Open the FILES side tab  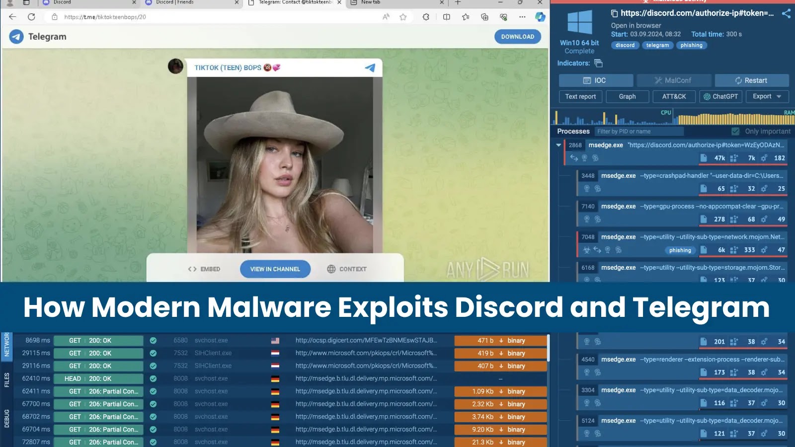point(6,380)
